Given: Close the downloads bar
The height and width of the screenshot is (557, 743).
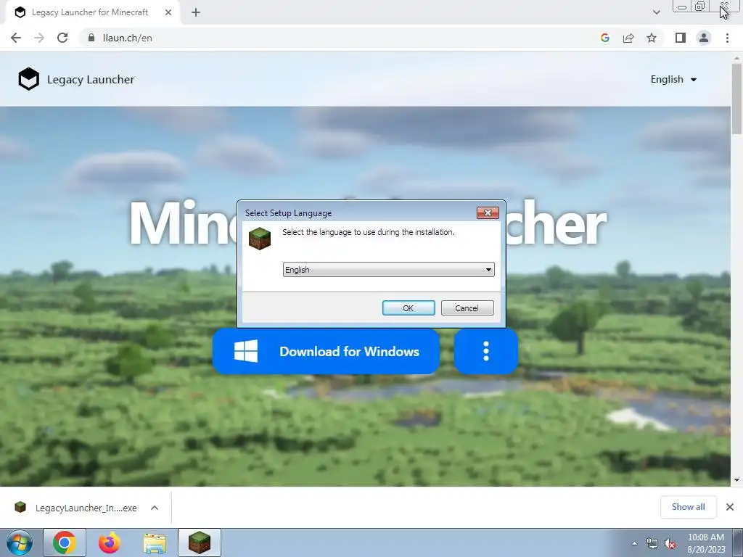Looking at the screenshot, I should pyautogui.click(x=730, y=507).
